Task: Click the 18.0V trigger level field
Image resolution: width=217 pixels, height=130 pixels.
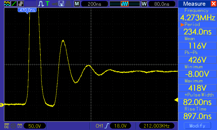Action: click(x=120, y=126)
